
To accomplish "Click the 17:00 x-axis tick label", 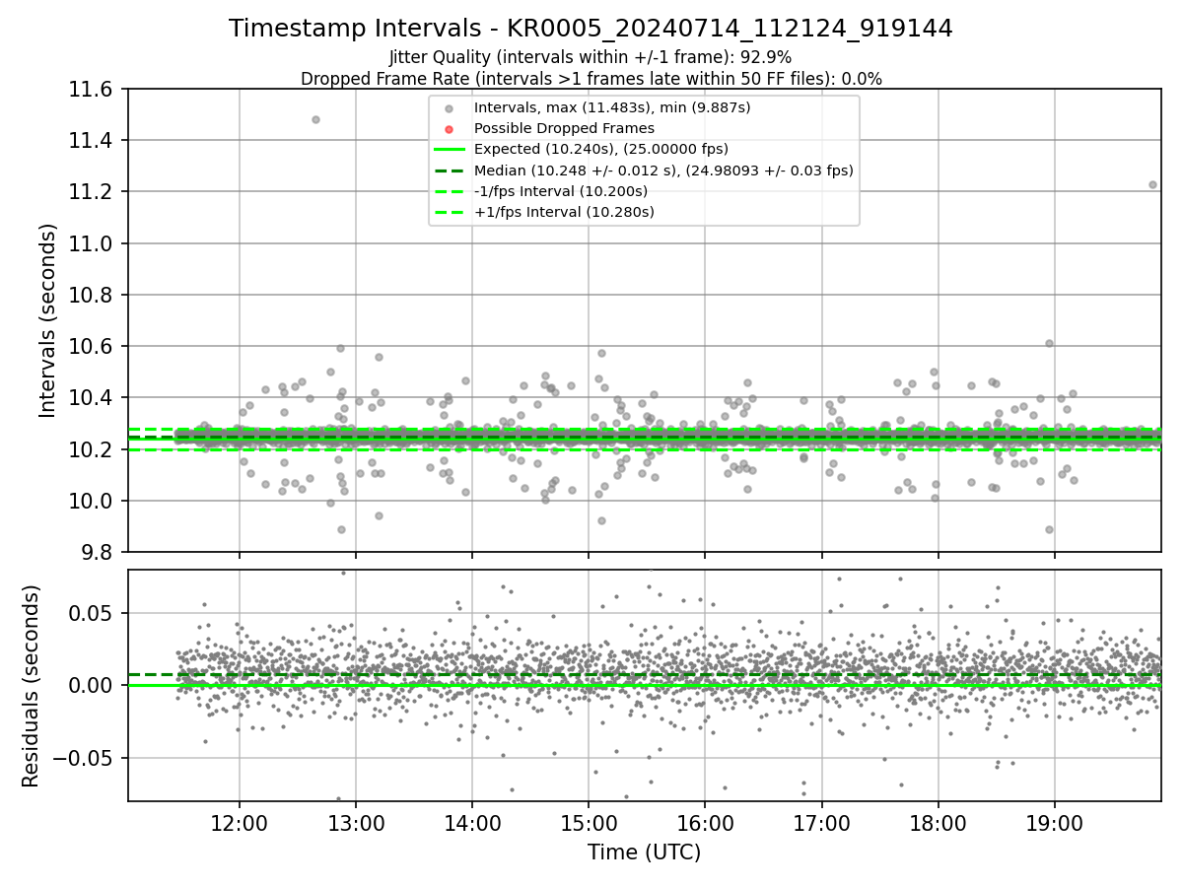I will pyautogui.click(x=821, y=822).
